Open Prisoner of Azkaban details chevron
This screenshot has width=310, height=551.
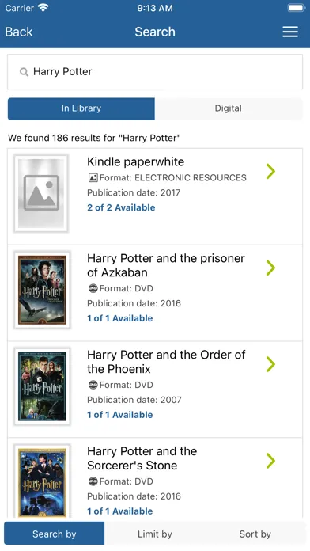tap(270, 268)
